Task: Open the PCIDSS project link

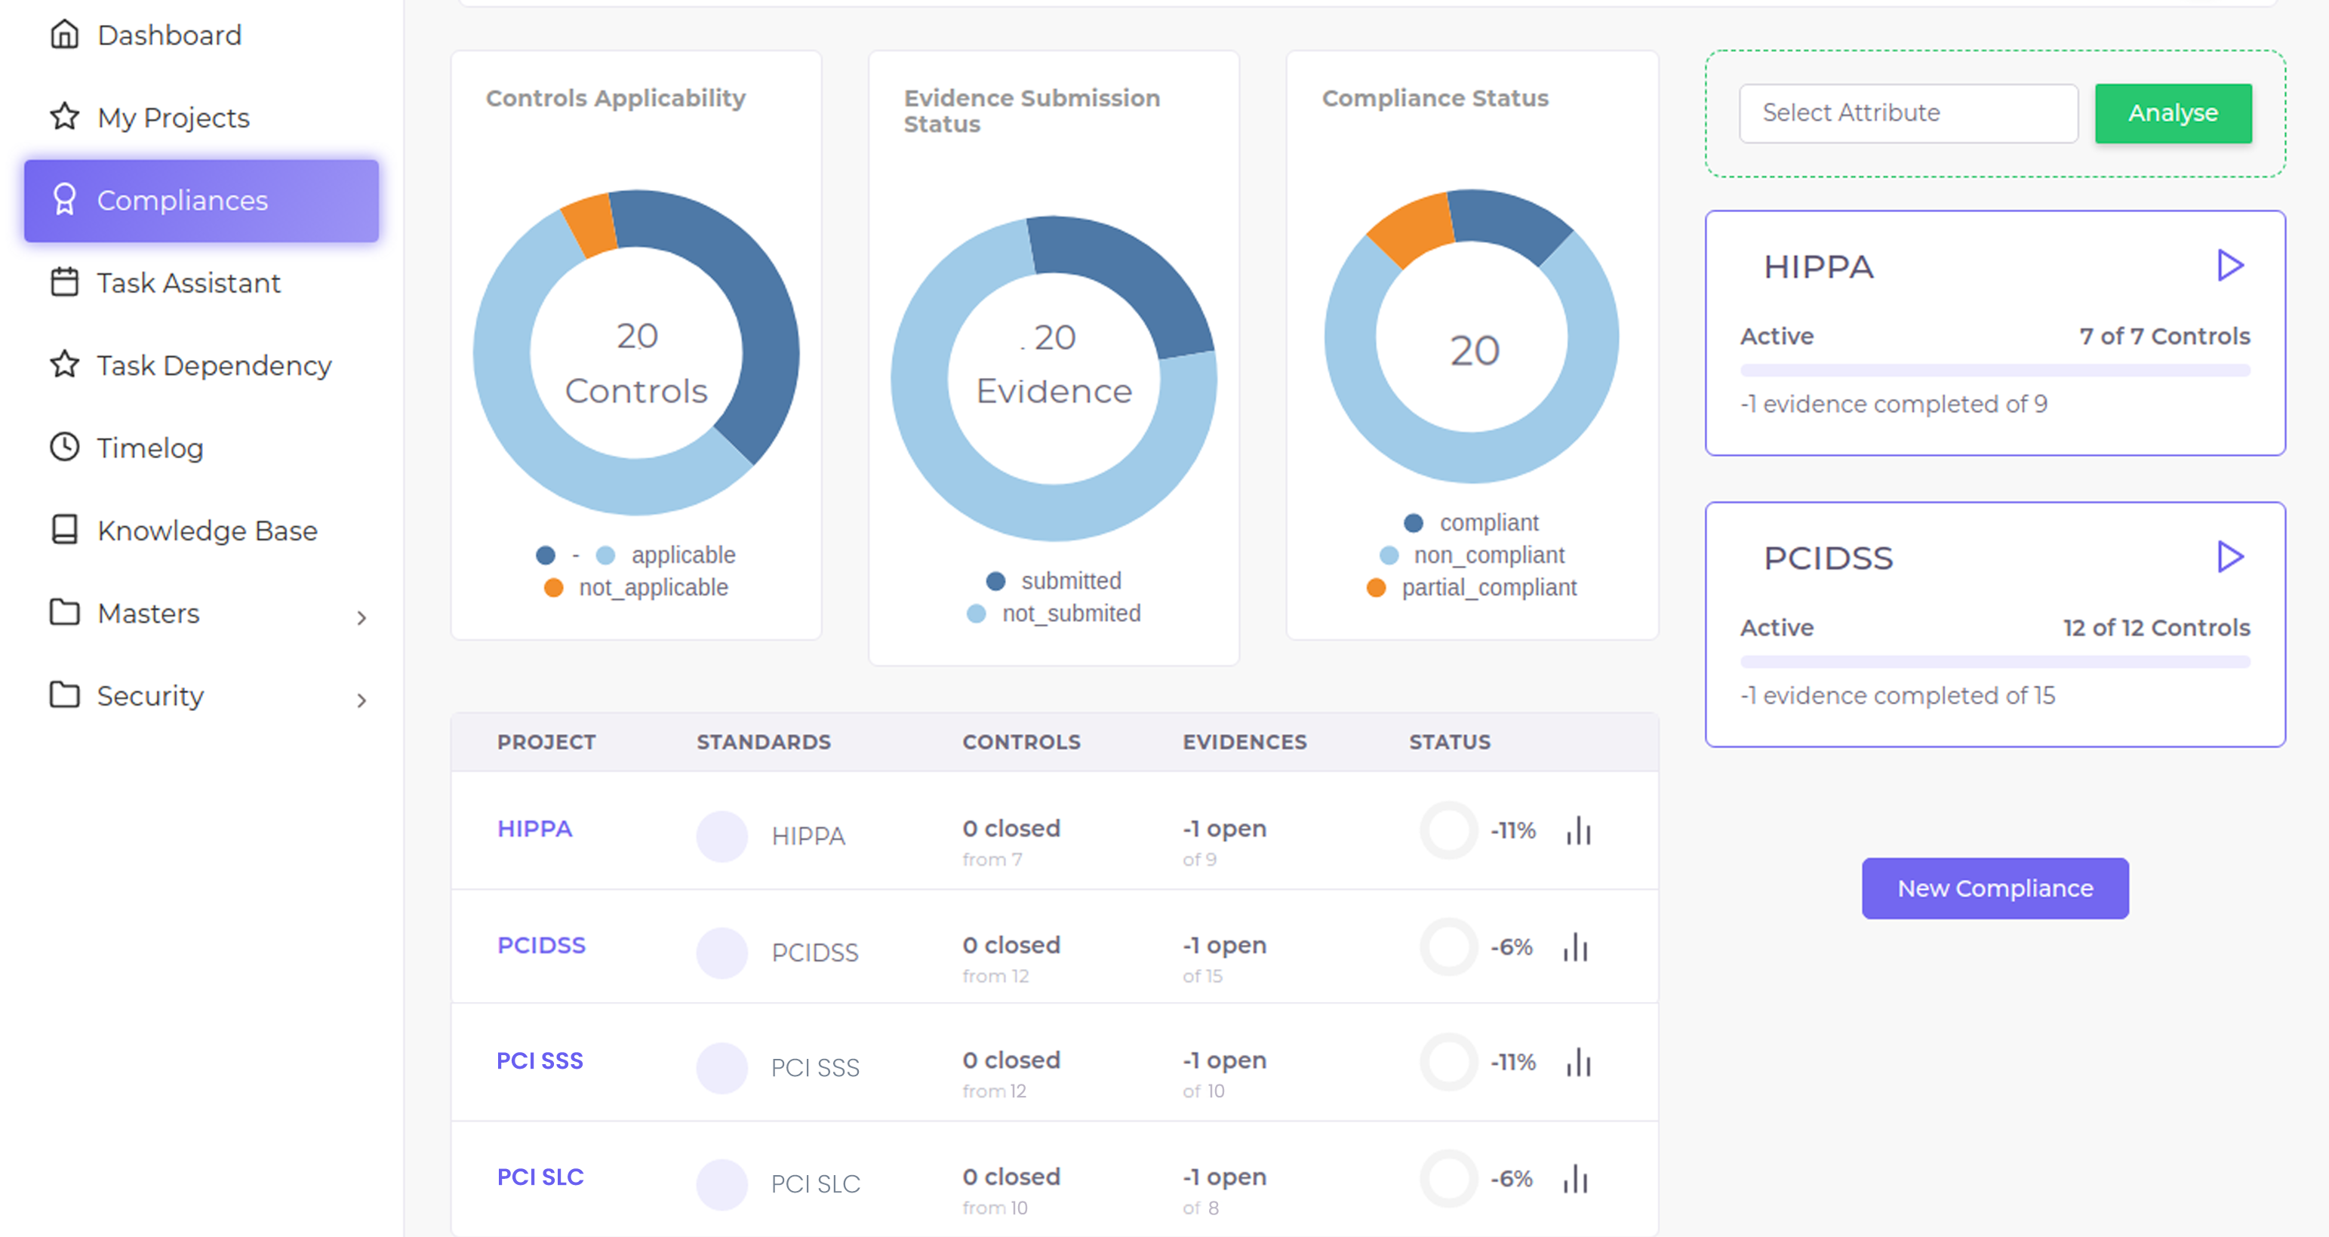Action: click(x=540, y=945)
